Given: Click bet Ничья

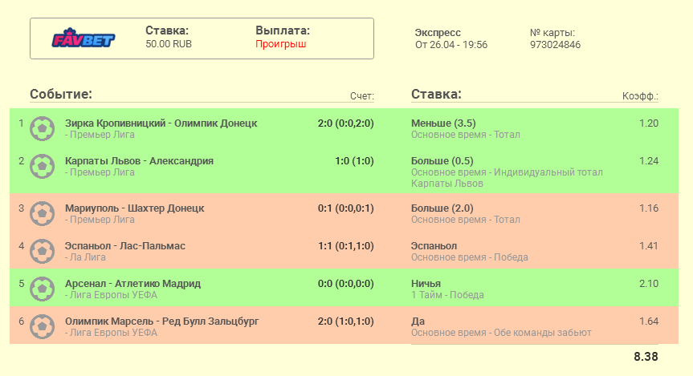Looking at the screenshot, I should [x=426, y=284].
